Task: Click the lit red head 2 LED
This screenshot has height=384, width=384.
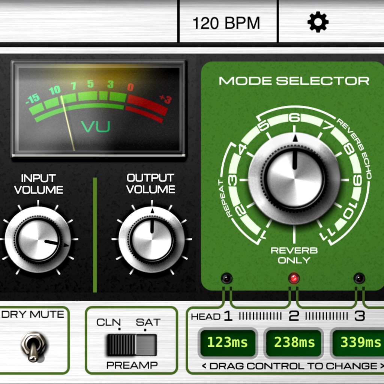Action: (294, 279)
